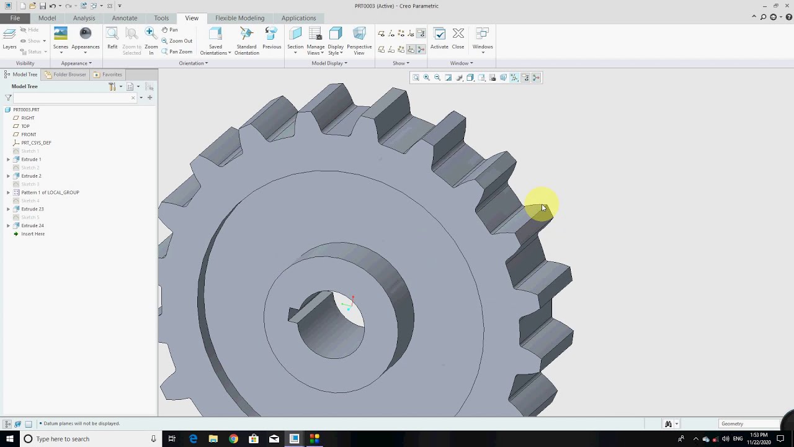Click the model tree search field
The height and width of the screenshot is (447, 794).
tap(74, 97)
